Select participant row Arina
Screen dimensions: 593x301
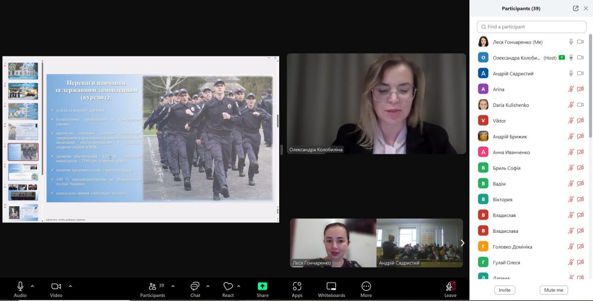(x=531, y=89)
